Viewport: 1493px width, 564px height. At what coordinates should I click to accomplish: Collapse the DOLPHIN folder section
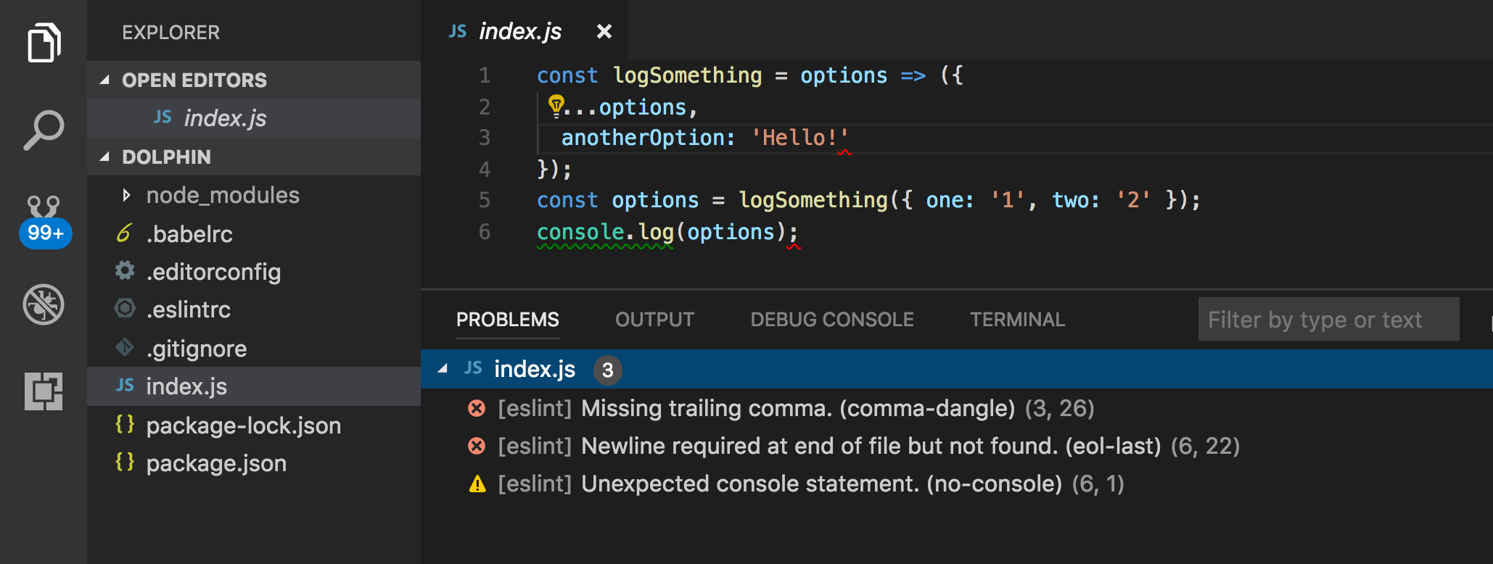[105, 157]
